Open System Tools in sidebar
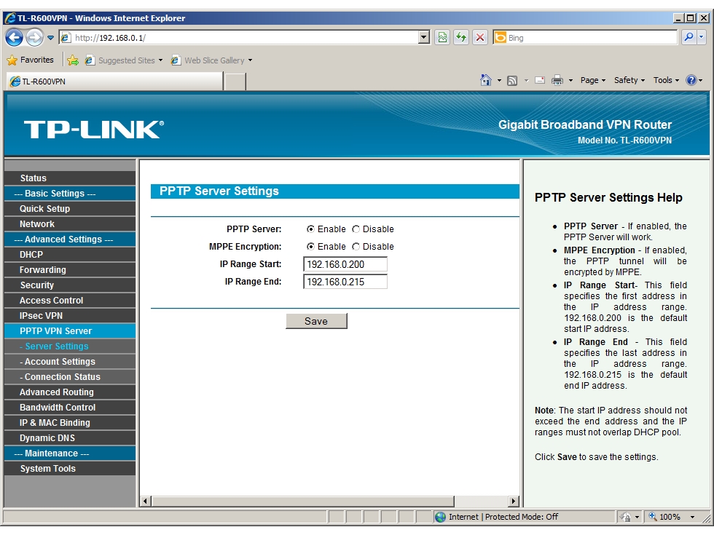 point(70,469)
